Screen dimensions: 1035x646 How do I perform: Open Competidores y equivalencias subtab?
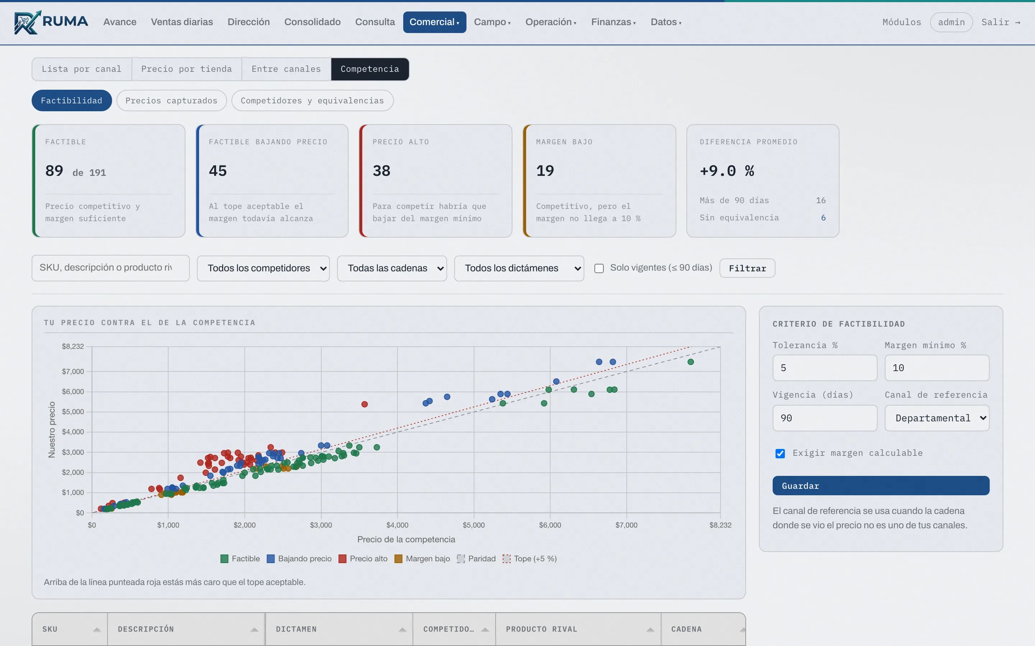[312, 100]
